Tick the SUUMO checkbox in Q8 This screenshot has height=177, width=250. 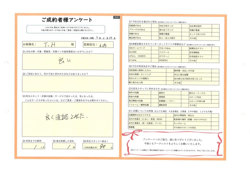[x=155, y=52]
